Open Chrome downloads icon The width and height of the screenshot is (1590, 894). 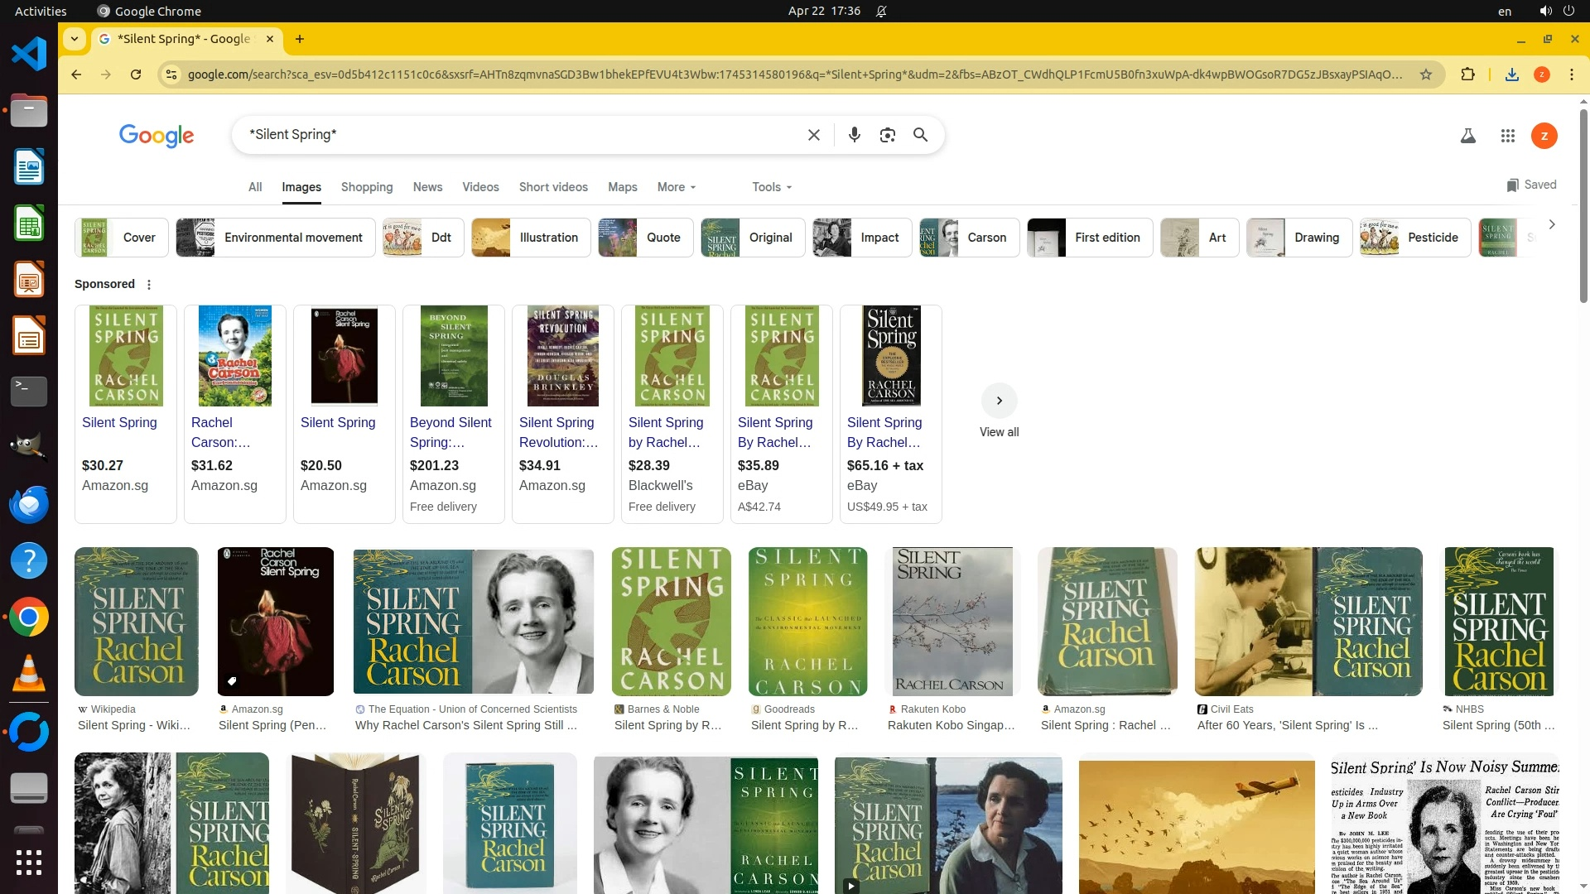[x=1511, y=74]
